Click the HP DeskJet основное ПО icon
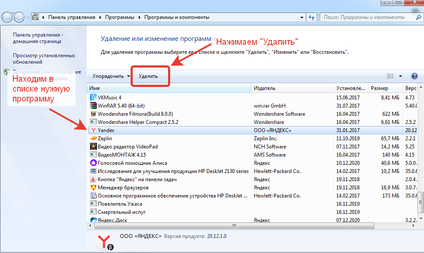The image size is (424, 253). click(x=94, y=195)
